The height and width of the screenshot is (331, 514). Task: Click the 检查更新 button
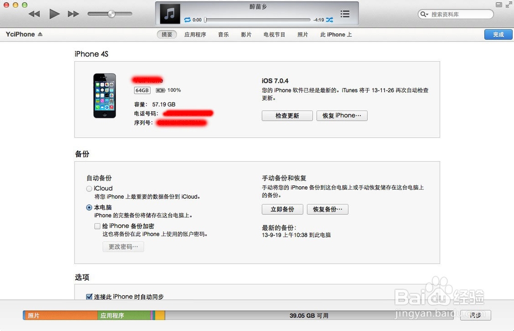(287, 116)
